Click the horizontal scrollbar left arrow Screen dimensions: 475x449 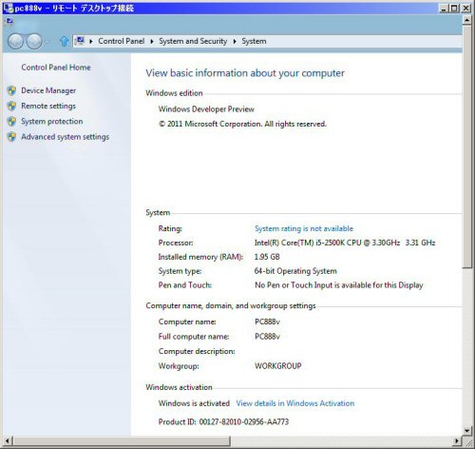pyautogui.click(x=8, y=440)
